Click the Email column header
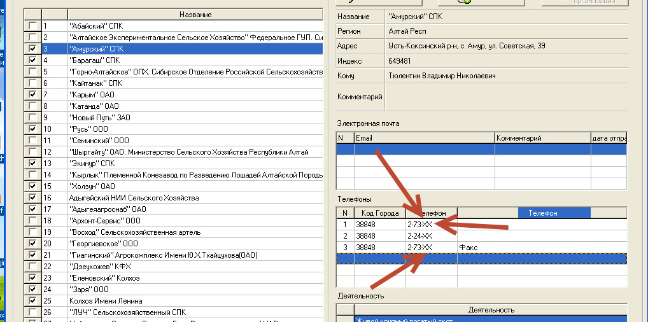 [x=424, y=138]
